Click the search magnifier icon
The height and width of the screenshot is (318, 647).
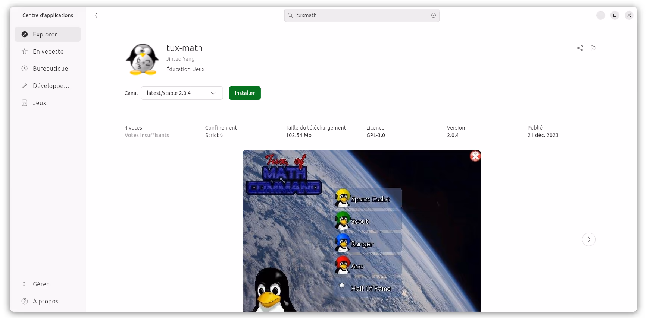290,15
